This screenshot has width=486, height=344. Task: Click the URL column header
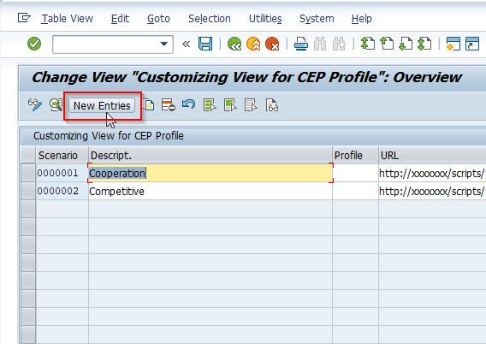(432, 155)
